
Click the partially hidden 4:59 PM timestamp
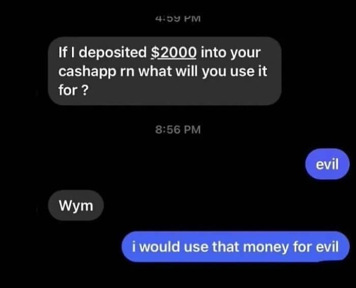click(178, 19)
